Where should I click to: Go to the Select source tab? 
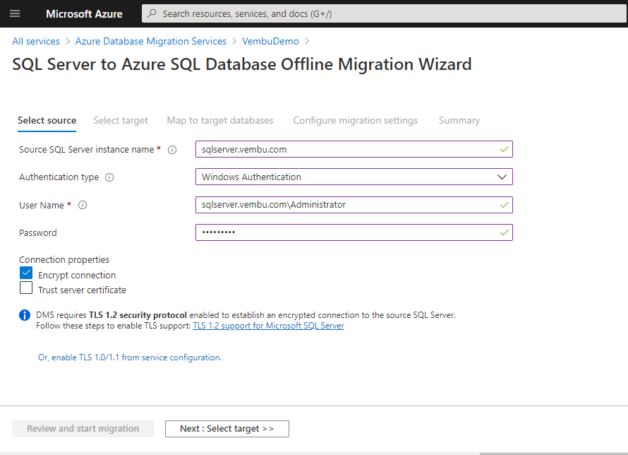click(x=47, y=121)
